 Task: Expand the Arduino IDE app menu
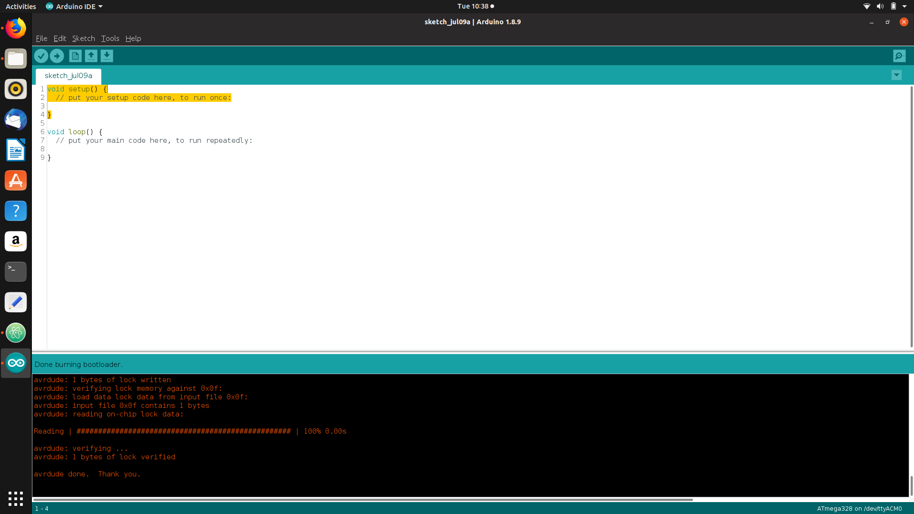click(74, 6)
